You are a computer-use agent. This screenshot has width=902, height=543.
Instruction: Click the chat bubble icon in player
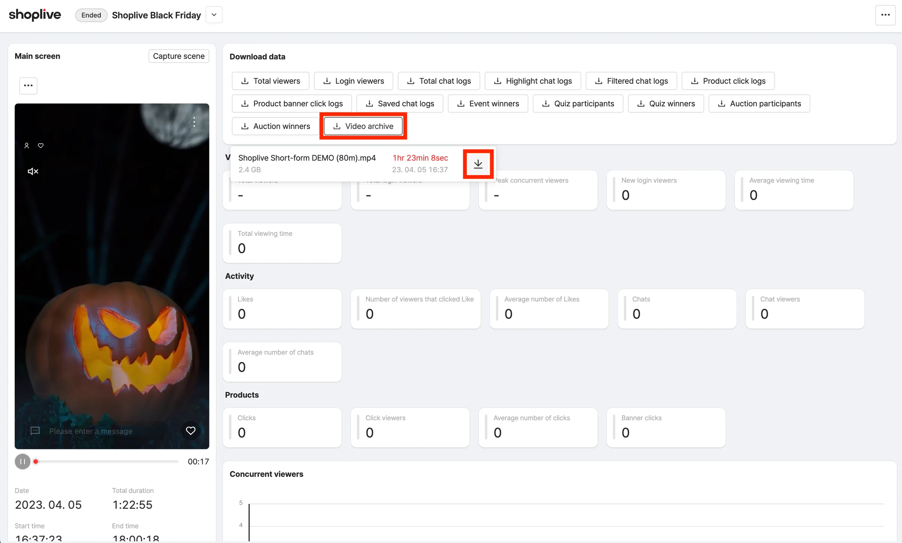[35, 431]
